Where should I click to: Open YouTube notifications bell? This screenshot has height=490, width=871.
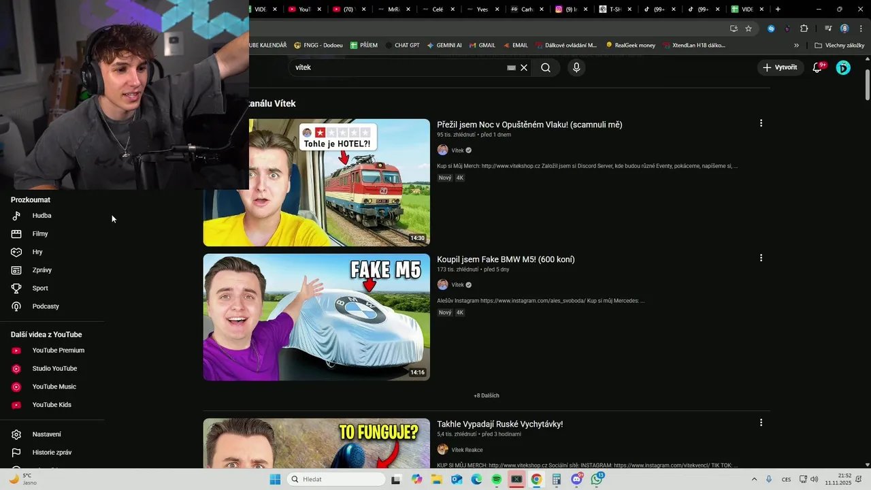coord(817,67)
